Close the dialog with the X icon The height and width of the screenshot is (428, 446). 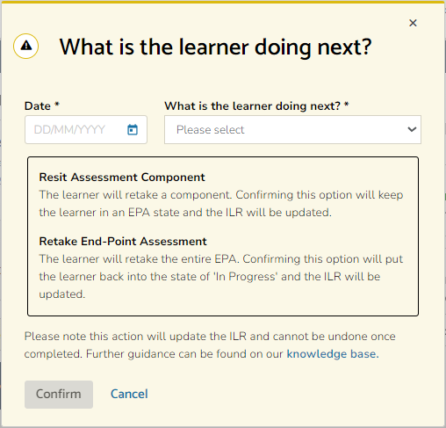click(413, 23)
